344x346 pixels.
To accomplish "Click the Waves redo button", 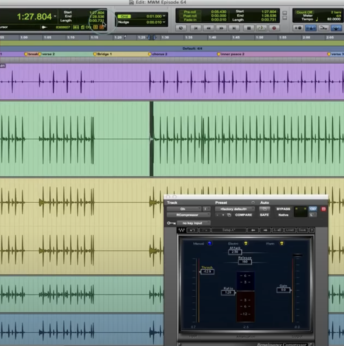I will 205,230.
